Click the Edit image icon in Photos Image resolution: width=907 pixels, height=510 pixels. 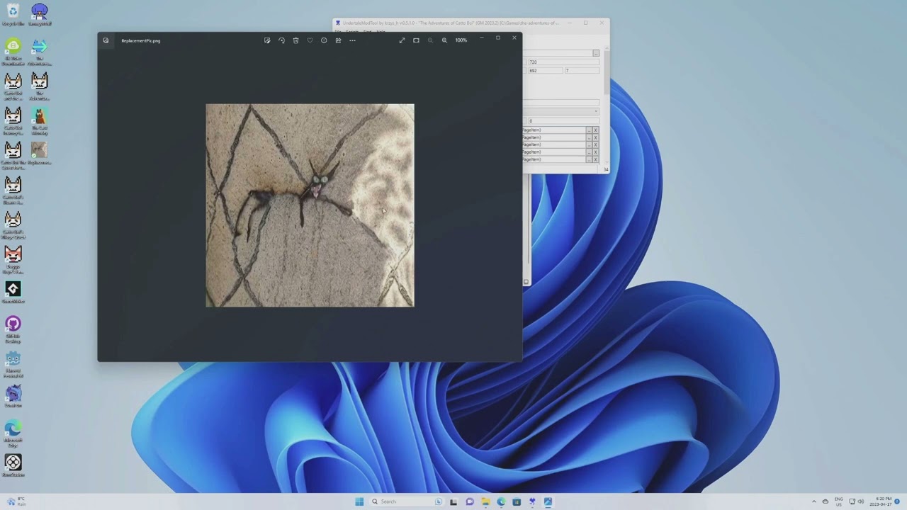[x=267, y=40]
